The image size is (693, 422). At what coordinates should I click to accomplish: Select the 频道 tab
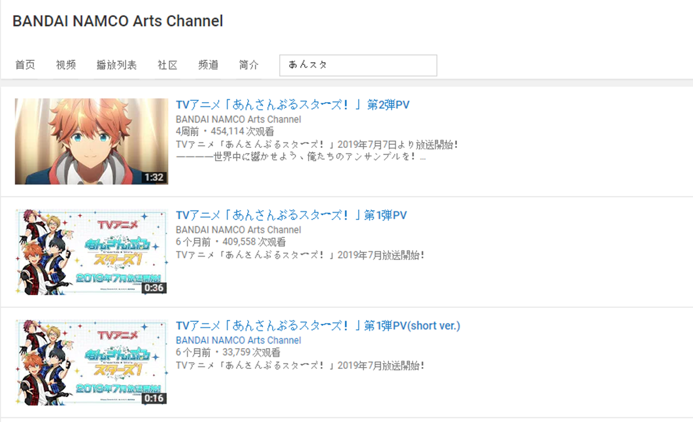pyautogui.click(x=208, y=65)
